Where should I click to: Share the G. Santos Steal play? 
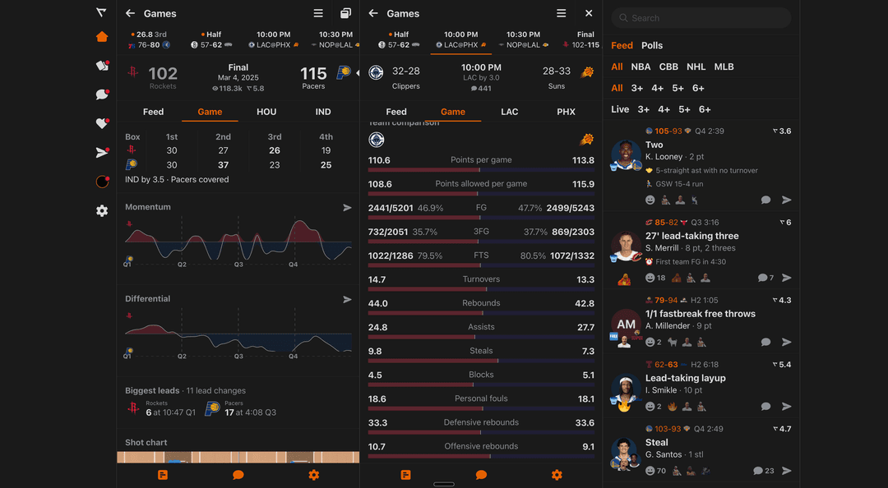click(x=787, y=471)
